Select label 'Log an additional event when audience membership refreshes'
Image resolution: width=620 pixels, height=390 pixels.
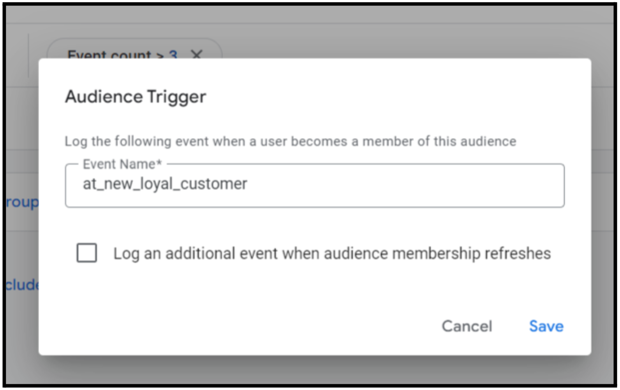(x=332, y=253)
